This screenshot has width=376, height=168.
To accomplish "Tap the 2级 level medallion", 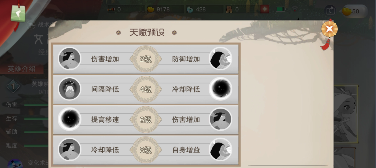I will click(x=146, y=59).
